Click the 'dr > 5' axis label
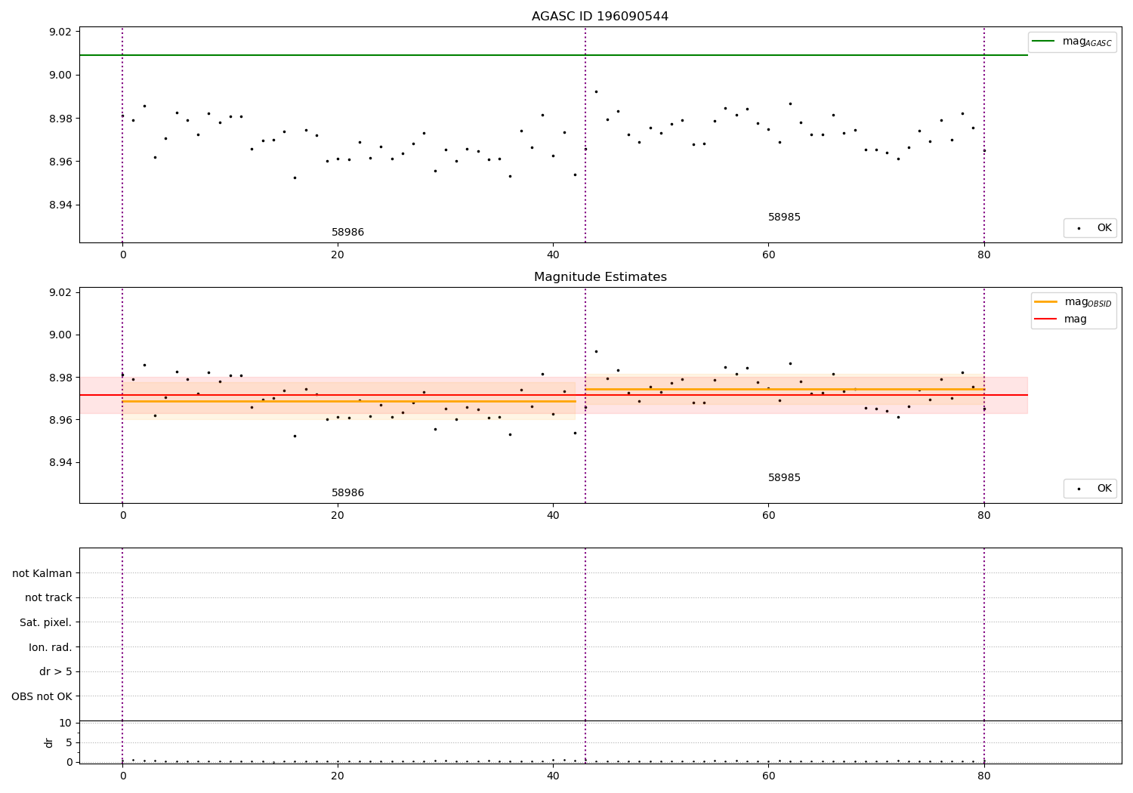The width and height of the screenshot is (1133, 793). click(x=56, y=671)
